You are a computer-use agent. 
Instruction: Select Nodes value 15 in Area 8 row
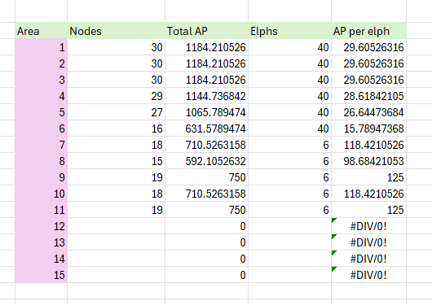point(117,161)
